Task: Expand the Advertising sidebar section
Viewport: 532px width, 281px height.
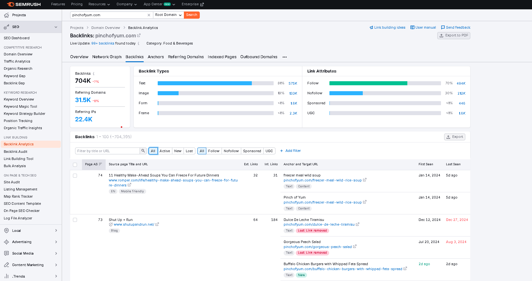Action: [56, 242]
